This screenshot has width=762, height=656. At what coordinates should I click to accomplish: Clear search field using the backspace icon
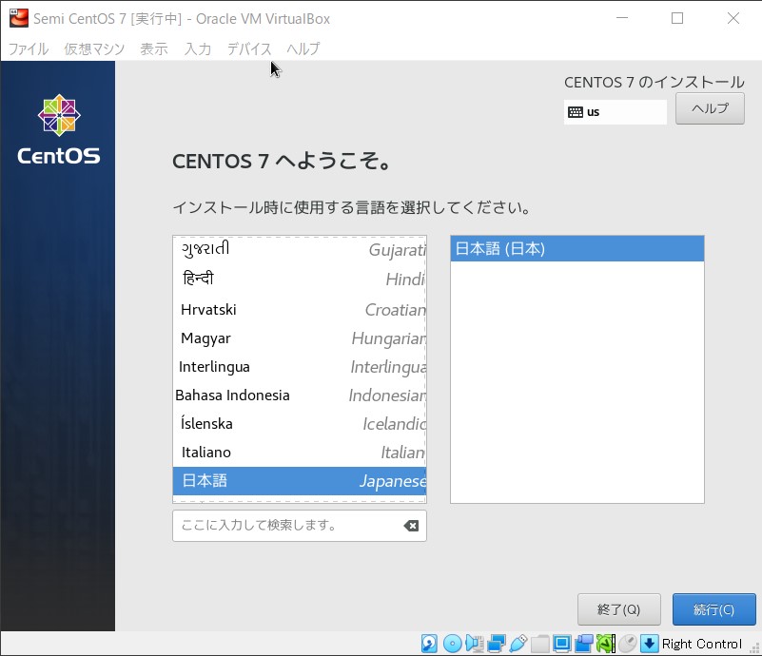tap(411, 526)
